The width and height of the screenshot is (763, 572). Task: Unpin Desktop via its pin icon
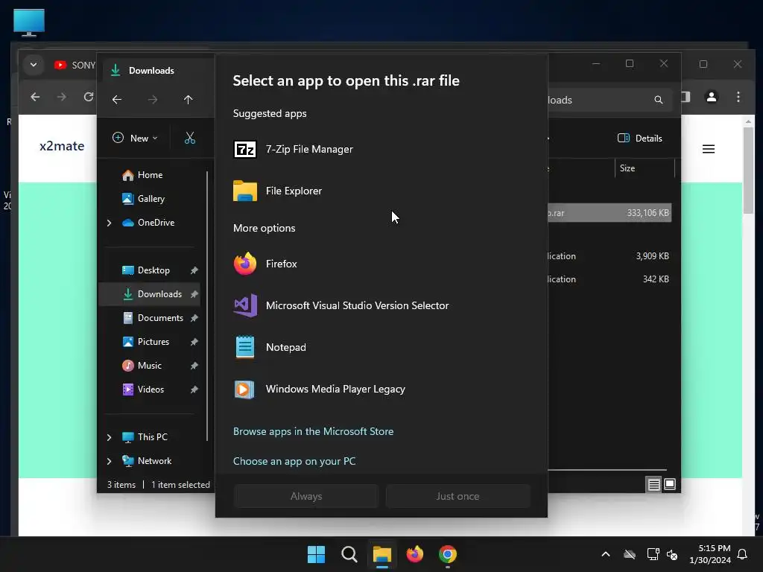click(194, 270)
